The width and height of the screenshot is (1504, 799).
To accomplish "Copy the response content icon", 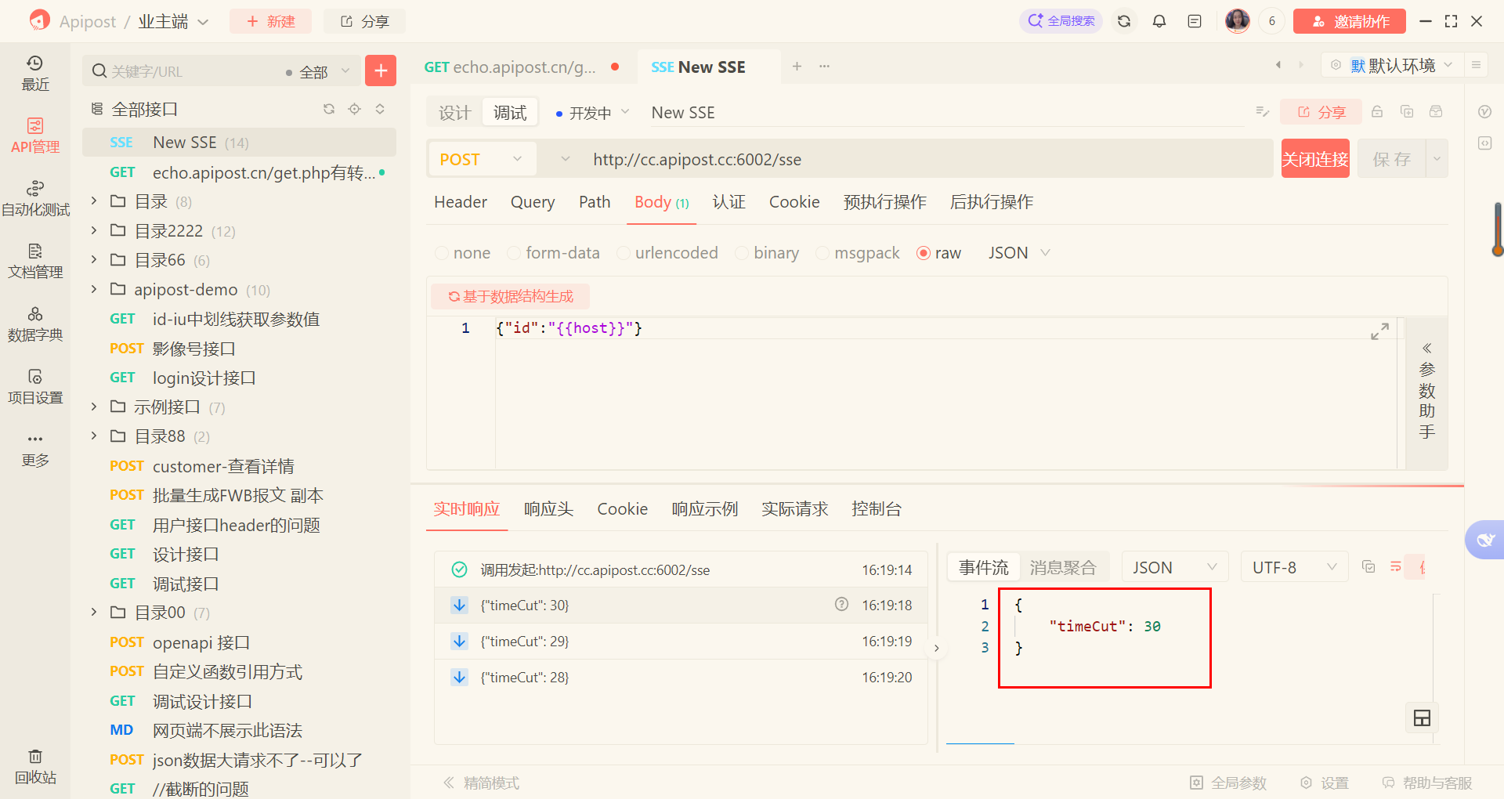I will (1368, 566).
